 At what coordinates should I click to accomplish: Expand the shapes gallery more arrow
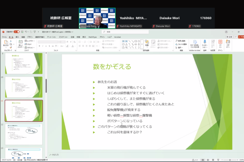coord(142,44)
